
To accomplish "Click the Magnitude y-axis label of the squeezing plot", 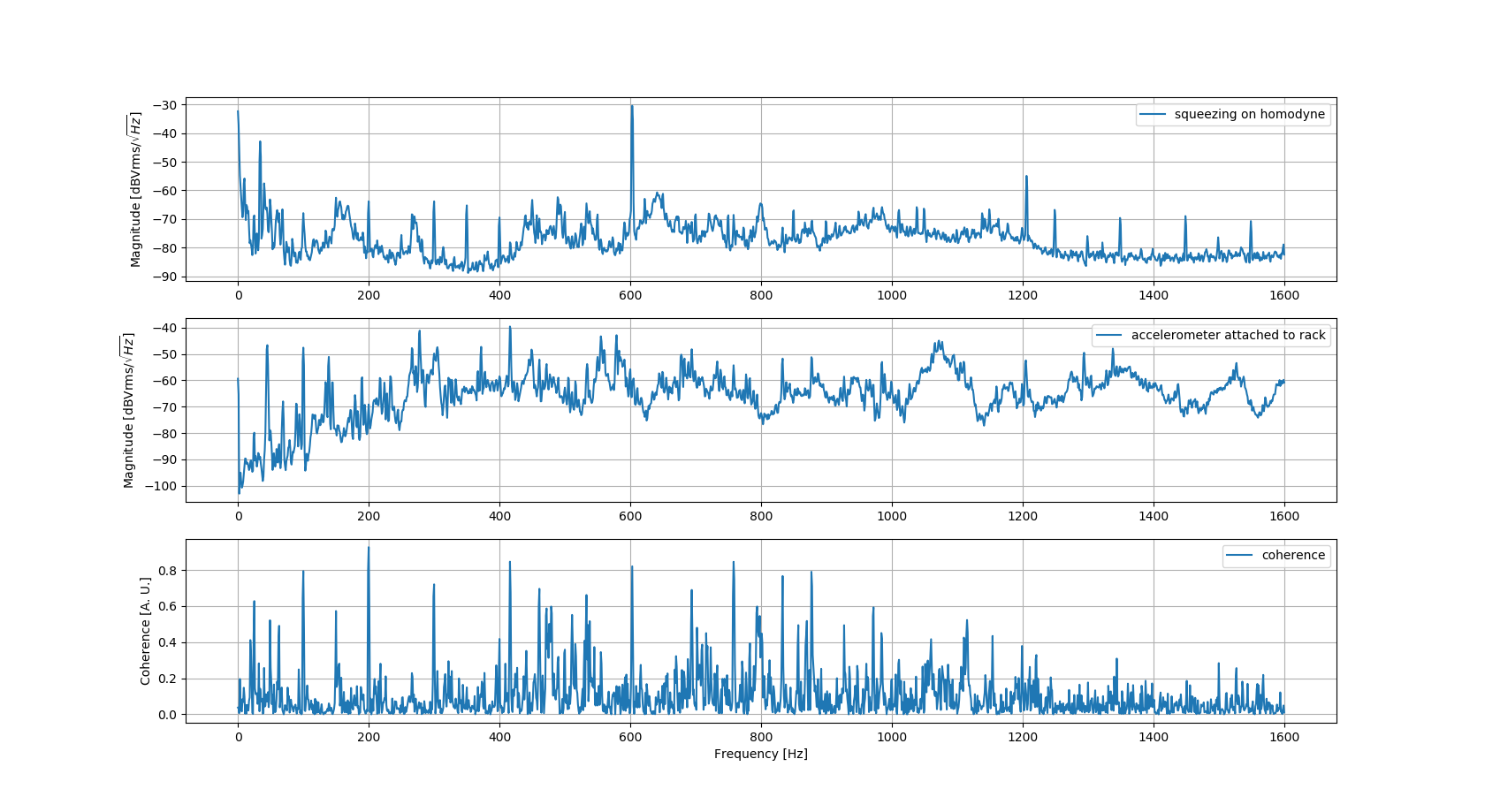I will (x=135, y=189).
